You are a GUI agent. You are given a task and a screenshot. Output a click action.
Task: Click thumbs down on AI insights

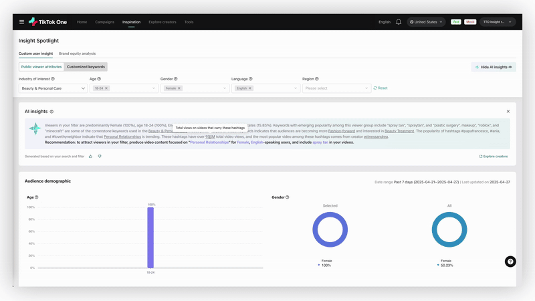100,157
